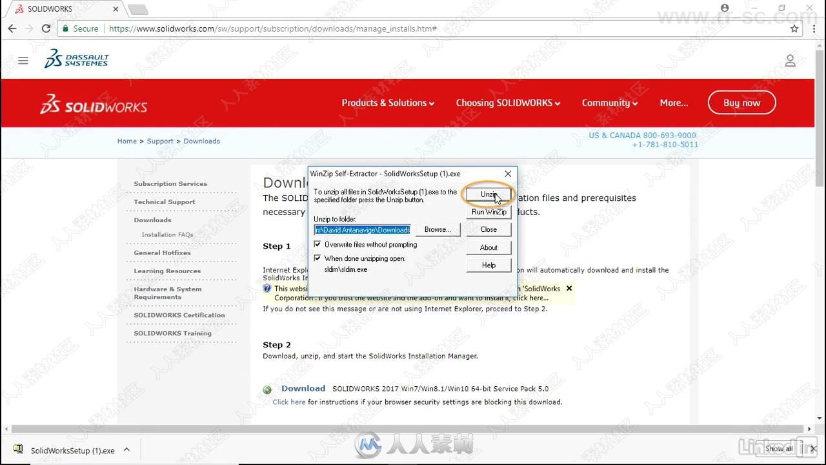Dismiss the yellow add-on notification bar
Viewport: 826px width, 465px height.
[x=569, y=288]
